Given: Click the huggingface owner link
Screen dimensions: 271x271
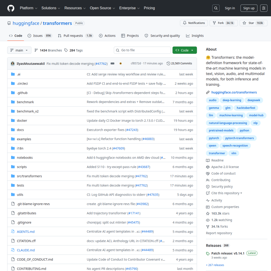Looking at the screenshot, I should click(26, 23).
